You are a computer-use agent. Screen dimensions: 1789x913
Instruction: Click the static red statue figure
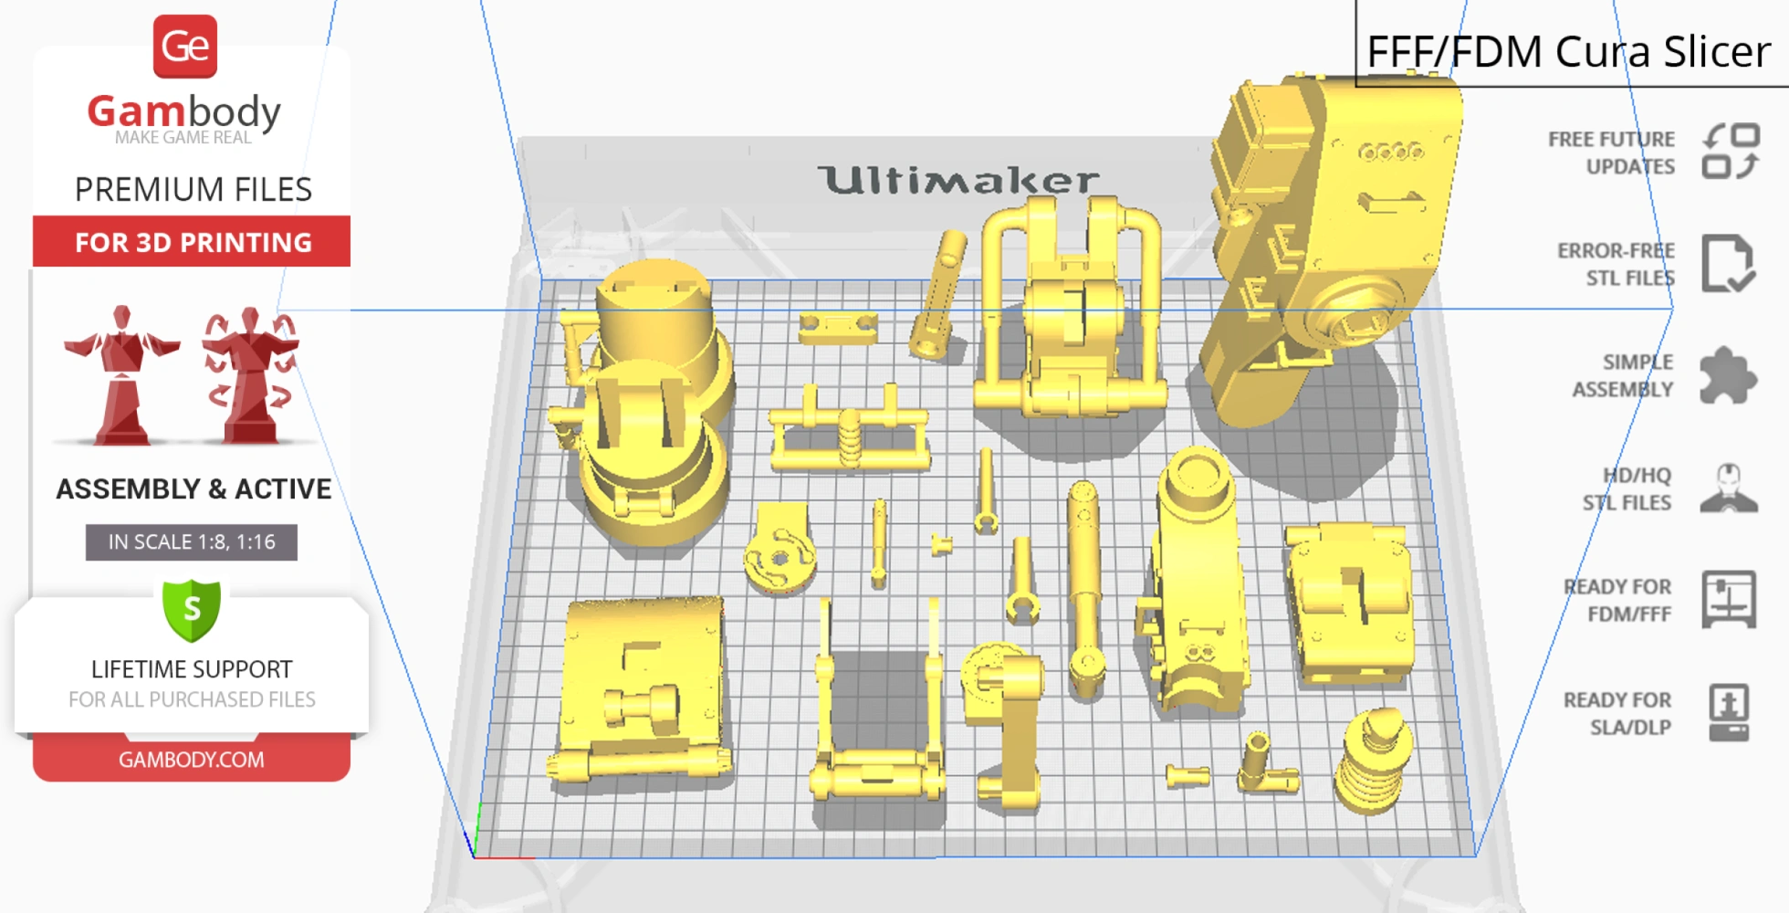[121, 376]
